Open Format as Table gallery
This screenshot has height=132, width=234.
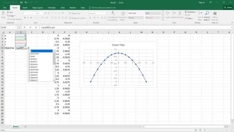tap(123, 16)
